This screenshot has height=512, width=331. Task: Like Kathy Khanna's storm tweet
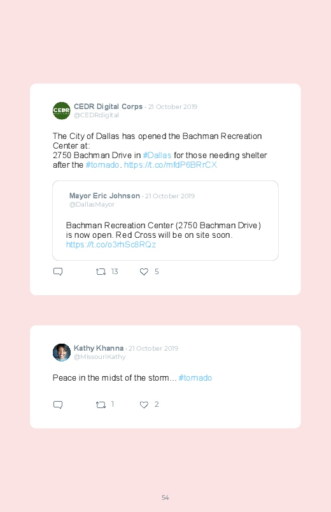[144, 405]
